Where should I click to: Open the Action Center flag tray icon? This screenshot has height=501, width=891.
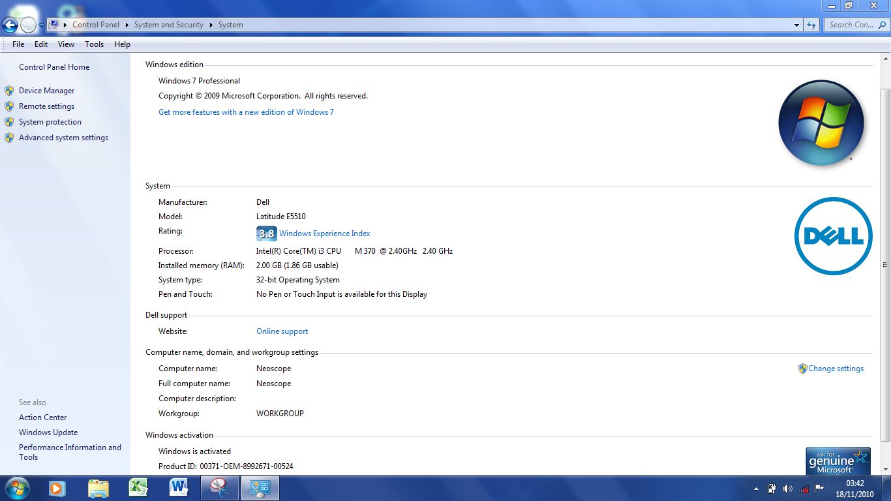click(x=819, y=489)
